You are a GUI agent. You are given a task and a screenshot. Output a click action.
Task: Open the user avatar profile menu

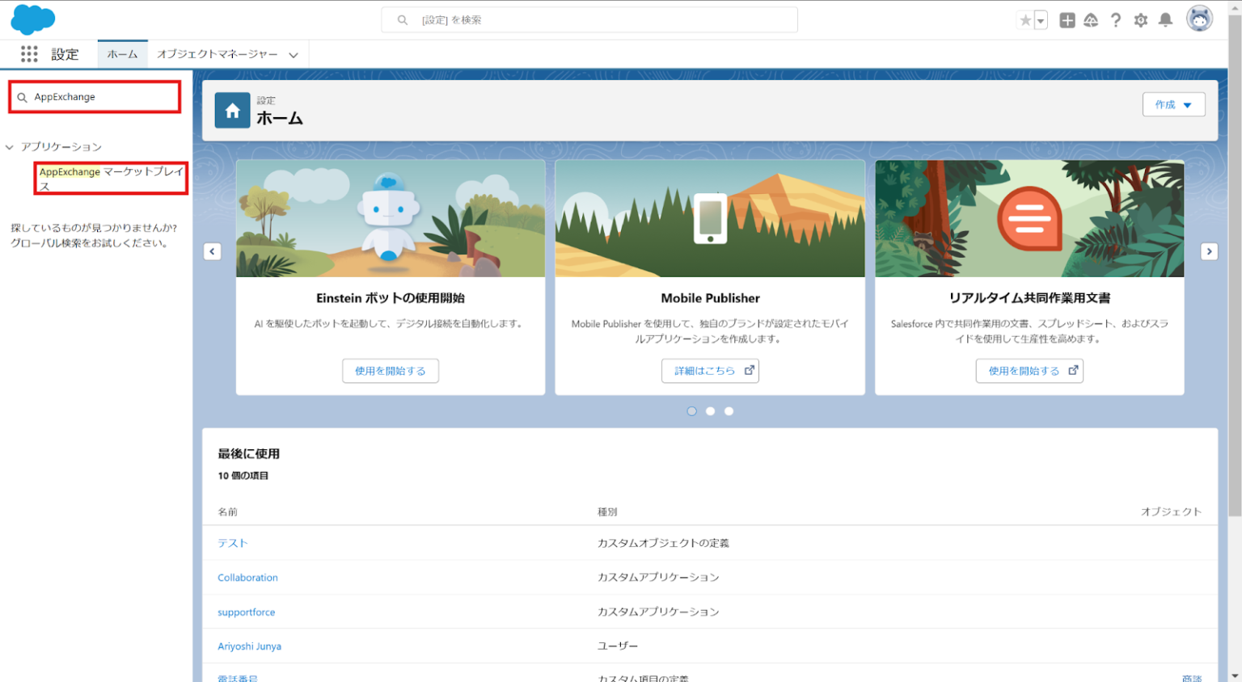click(1199, 18)
